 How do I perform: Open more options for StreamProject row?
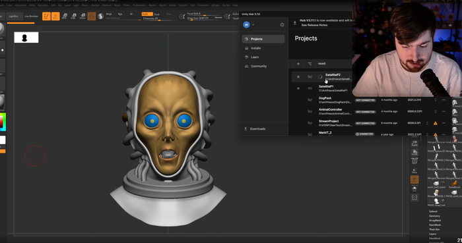tap(444, 123)
